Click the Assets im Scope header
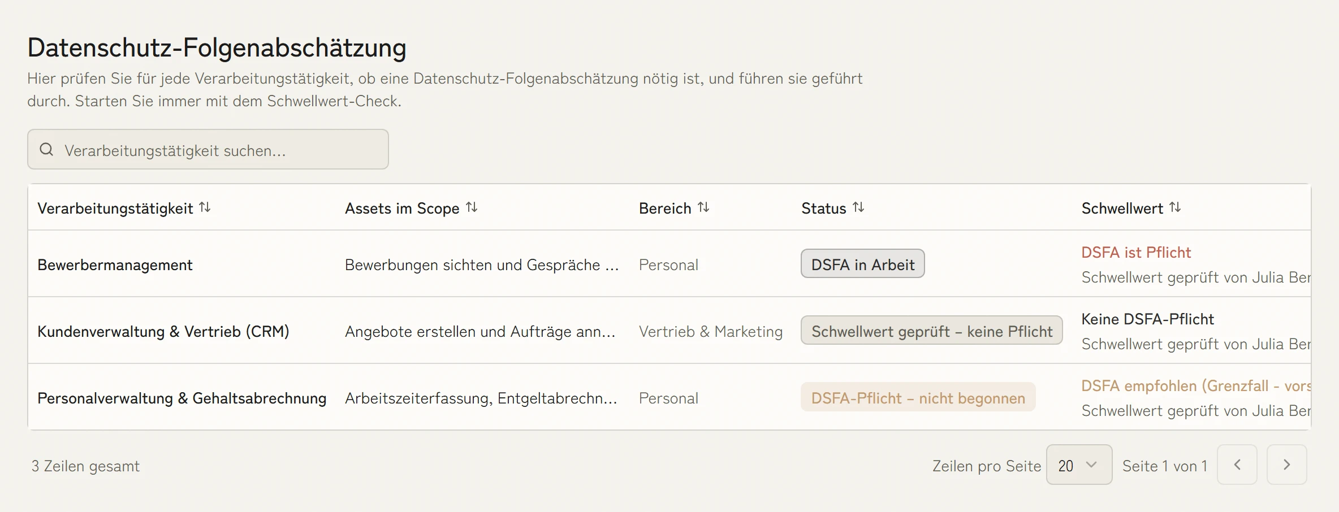The image size is (1339, 512). point(402,209)
